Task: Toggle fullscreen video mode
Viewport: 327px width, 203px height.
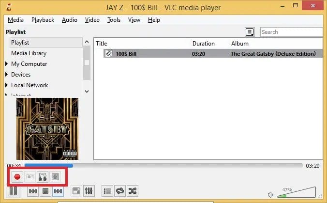Action: (x=76, y=191)
